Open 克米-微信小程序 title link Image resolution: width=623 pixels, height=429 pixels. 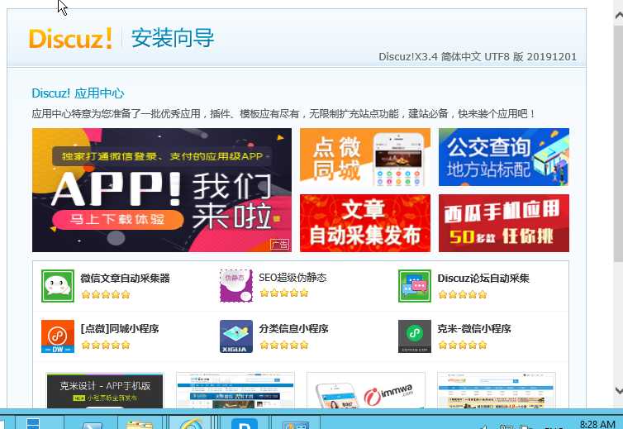coord(474,329)
